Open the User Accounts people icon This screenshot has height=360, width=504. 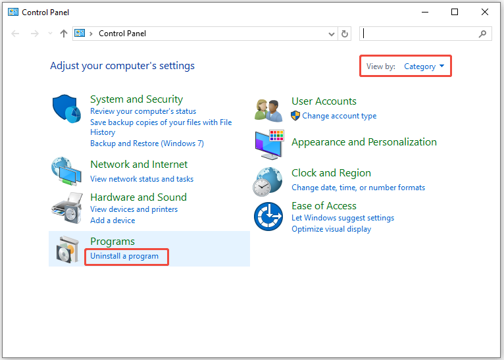(x=268, y=111)
